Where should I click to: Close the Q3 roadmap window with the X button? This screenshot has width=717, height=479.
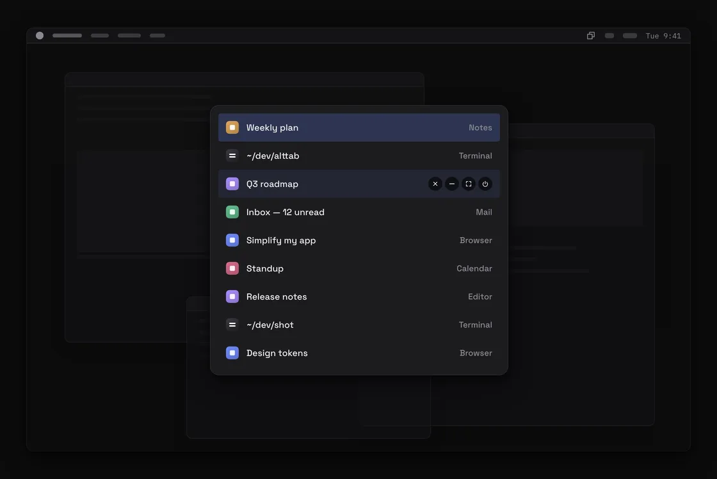435,184
